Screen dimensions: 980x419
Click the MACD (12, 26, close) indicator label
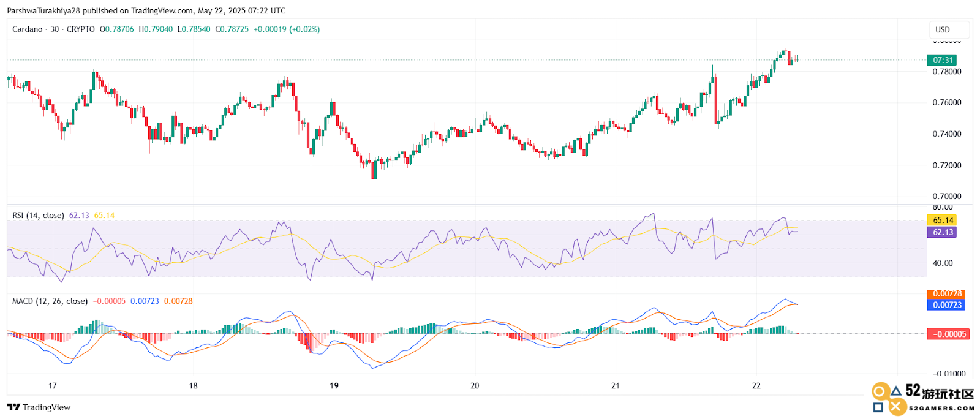pos(50,301)
